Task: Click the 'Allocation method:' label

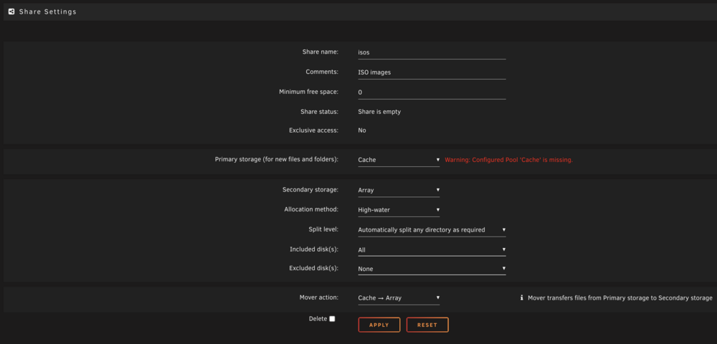Action: 311,209
